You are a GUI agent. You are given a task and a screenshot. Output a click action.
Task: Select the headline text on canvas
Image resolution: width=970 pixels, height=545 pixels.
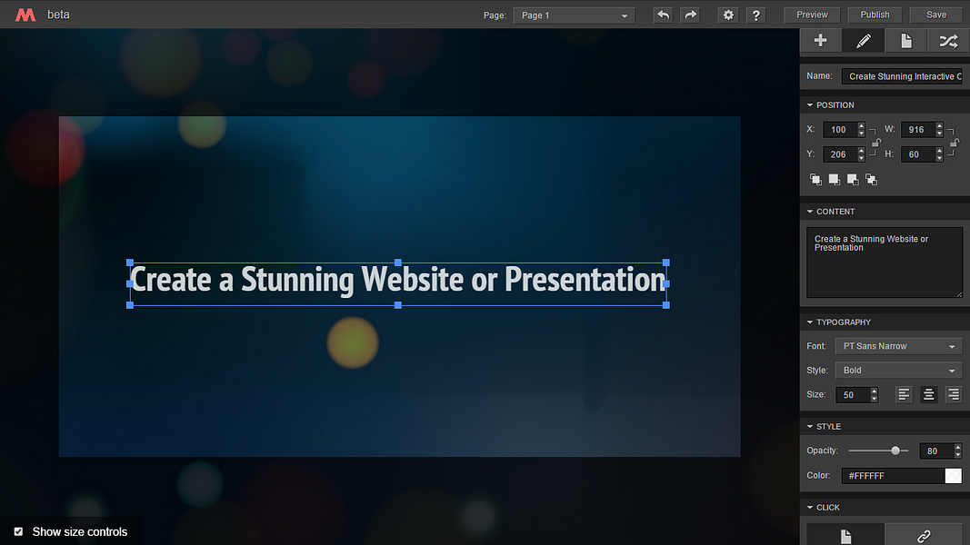[x=398, y=280]
